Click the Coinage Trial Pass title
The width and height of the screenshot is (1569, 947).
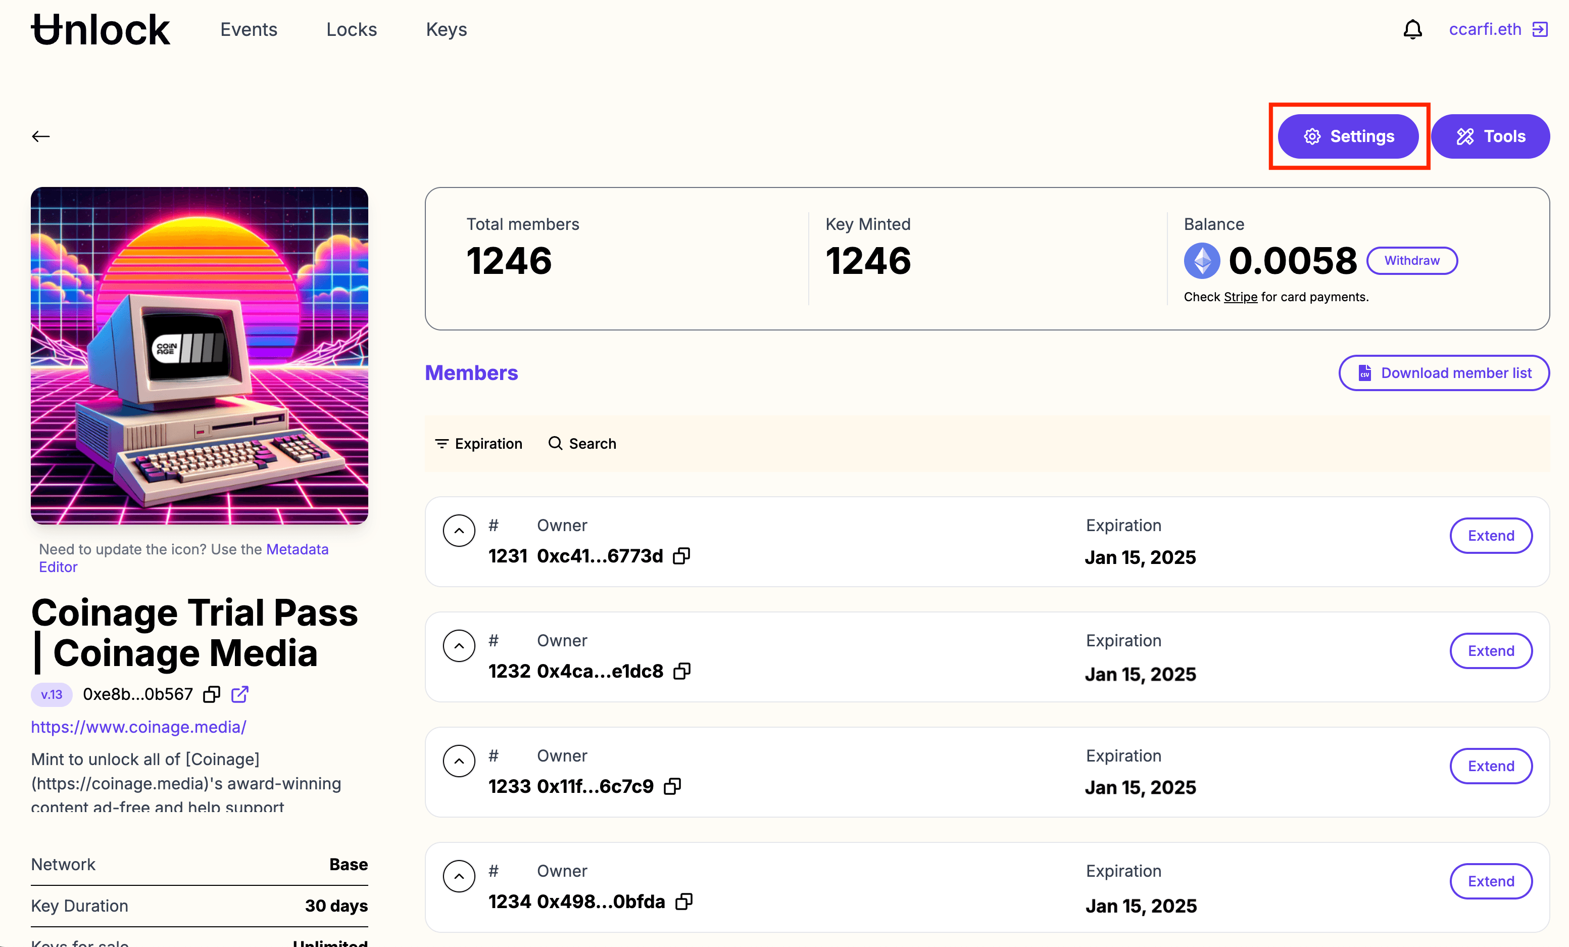point(194,633)
